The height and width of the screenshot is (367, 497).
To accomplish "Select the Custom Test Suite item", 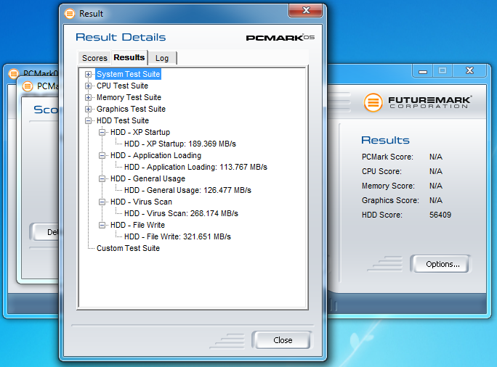I will click(128, 248).
